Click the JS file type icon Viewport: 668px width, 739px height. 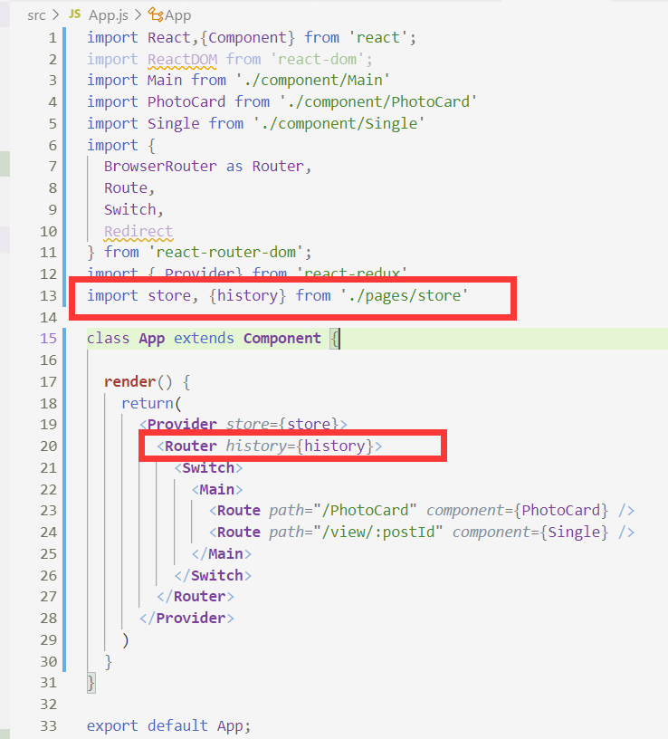(x=74, y=14)
